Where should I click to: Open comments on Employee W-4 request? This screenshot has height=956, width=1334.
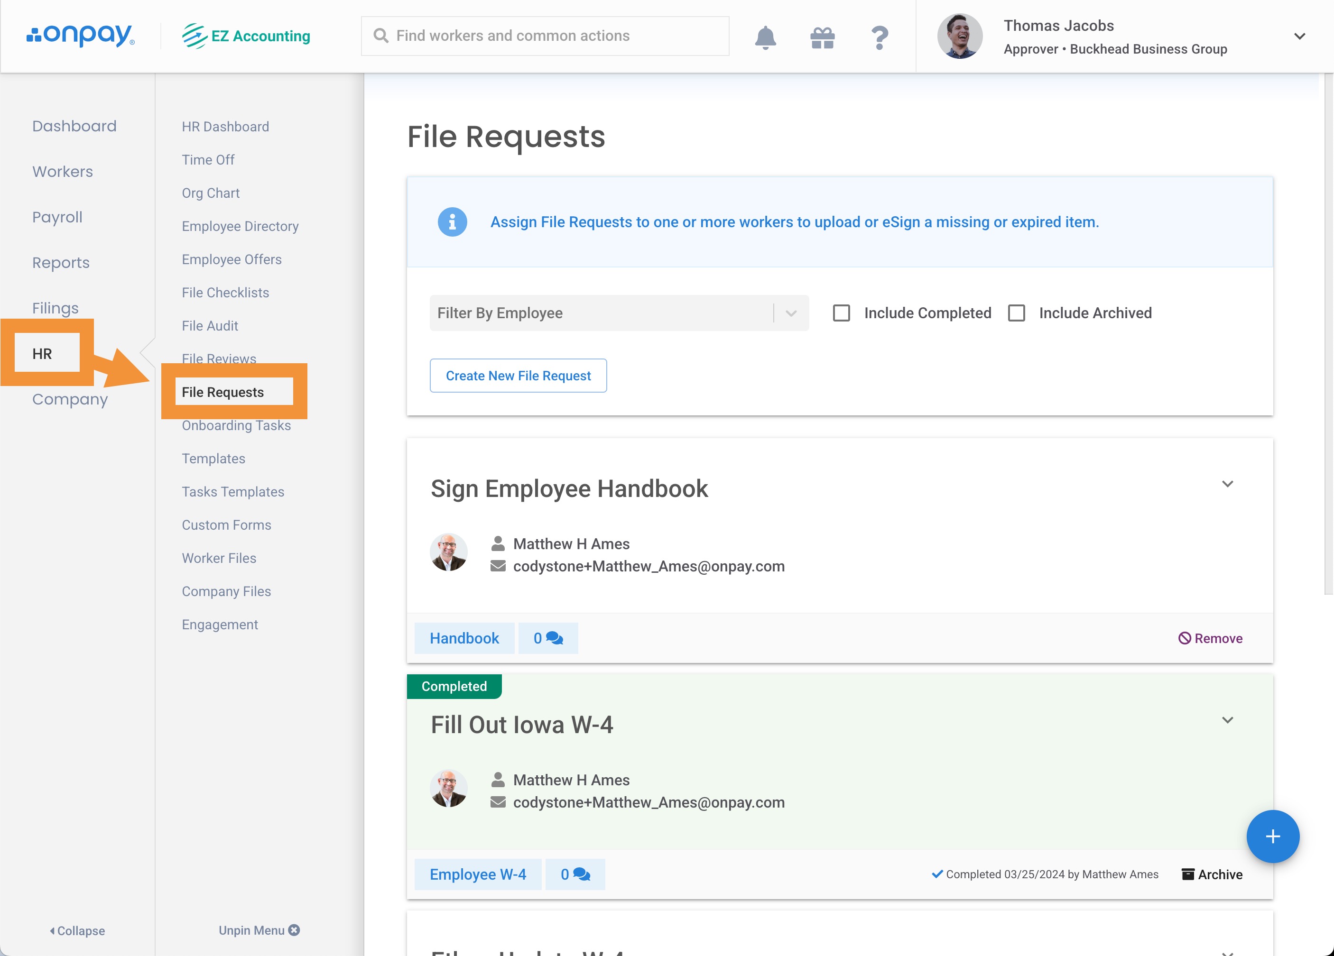pos(574,874)
